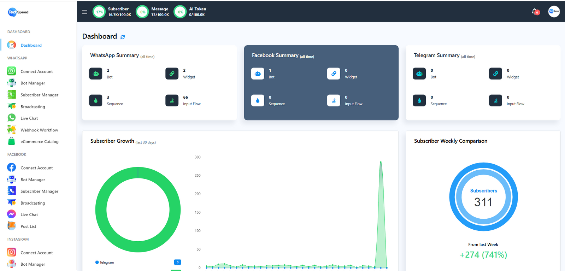
Task: Click the WhatsApp Bot summary icon
Action: pos(96,73)
